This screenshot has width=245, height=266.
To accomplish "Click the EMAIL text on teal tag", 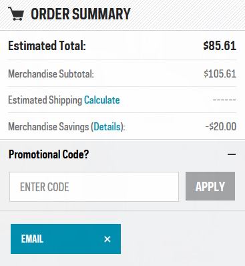I will (x=32, y=239).
